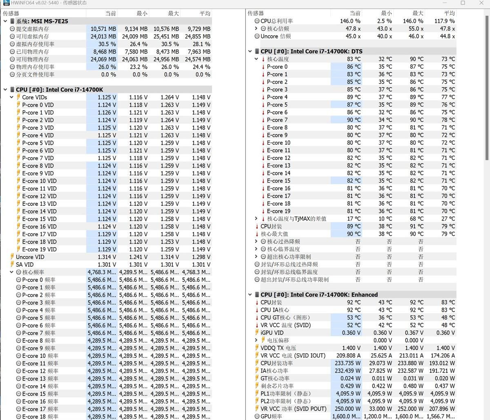490x420 pixels.
Task: Click the circle icon of CPU总利用率
Action: tap(257, 21)
